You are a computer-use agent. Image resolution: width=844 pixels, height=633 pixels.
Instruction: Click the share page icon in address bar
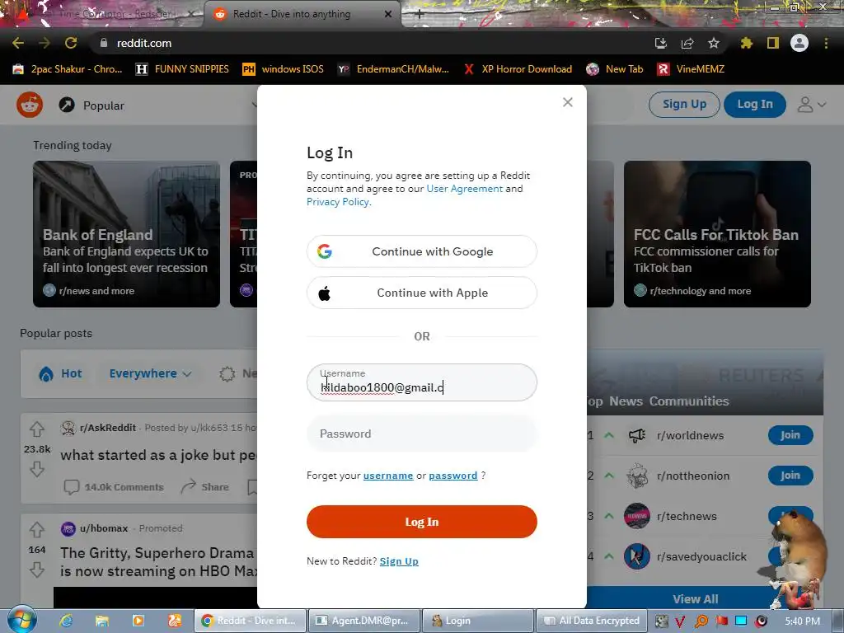coord(687,43)
